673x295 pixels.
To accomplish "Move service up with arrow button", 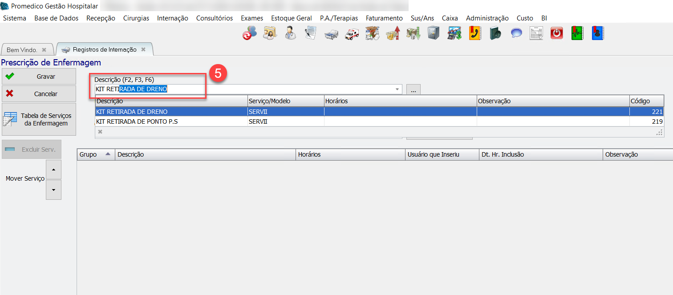I will 53,170.
